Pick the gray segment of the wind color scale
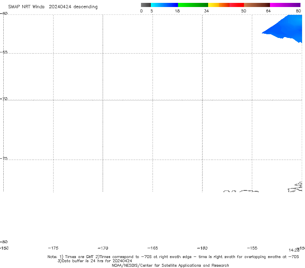This screenshot has width=305, height=268. 145,5
